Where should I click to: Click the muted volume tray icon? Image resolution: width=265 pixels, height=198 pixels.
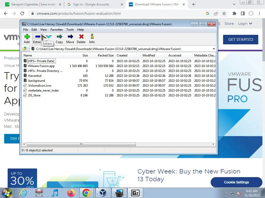coord(239,193)
